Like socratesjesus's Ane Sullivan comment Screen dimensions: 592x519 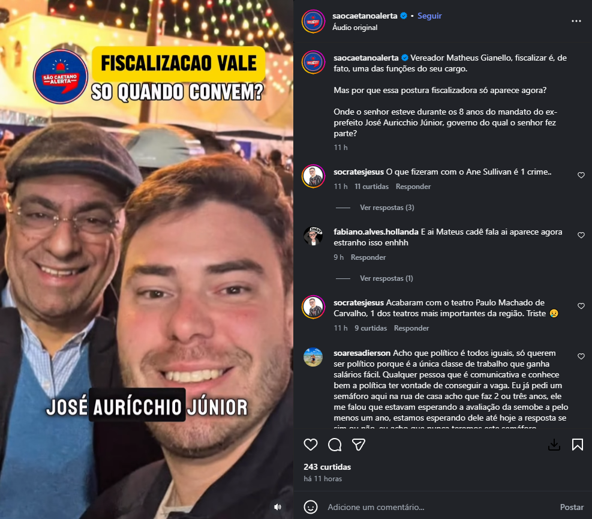tap(581, 175)
